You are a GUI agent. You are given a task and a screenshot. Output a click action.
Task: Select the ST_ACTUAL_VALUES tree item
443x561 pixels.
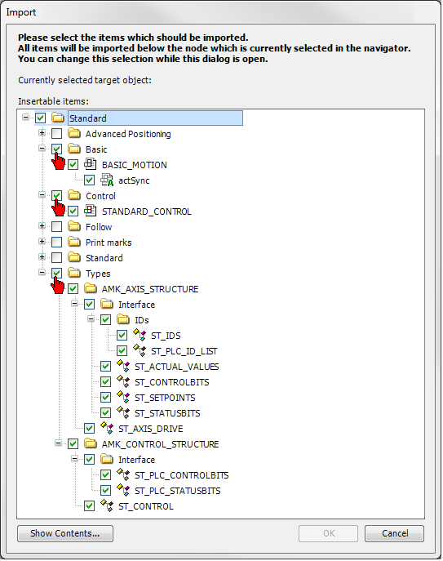176,367
